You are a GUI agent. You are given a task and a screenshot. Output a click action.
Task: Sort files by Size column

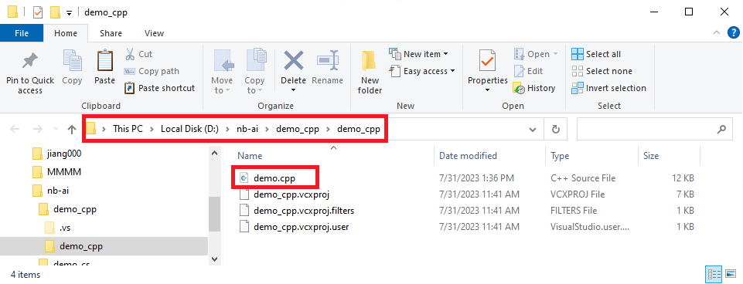coord(650,156)
